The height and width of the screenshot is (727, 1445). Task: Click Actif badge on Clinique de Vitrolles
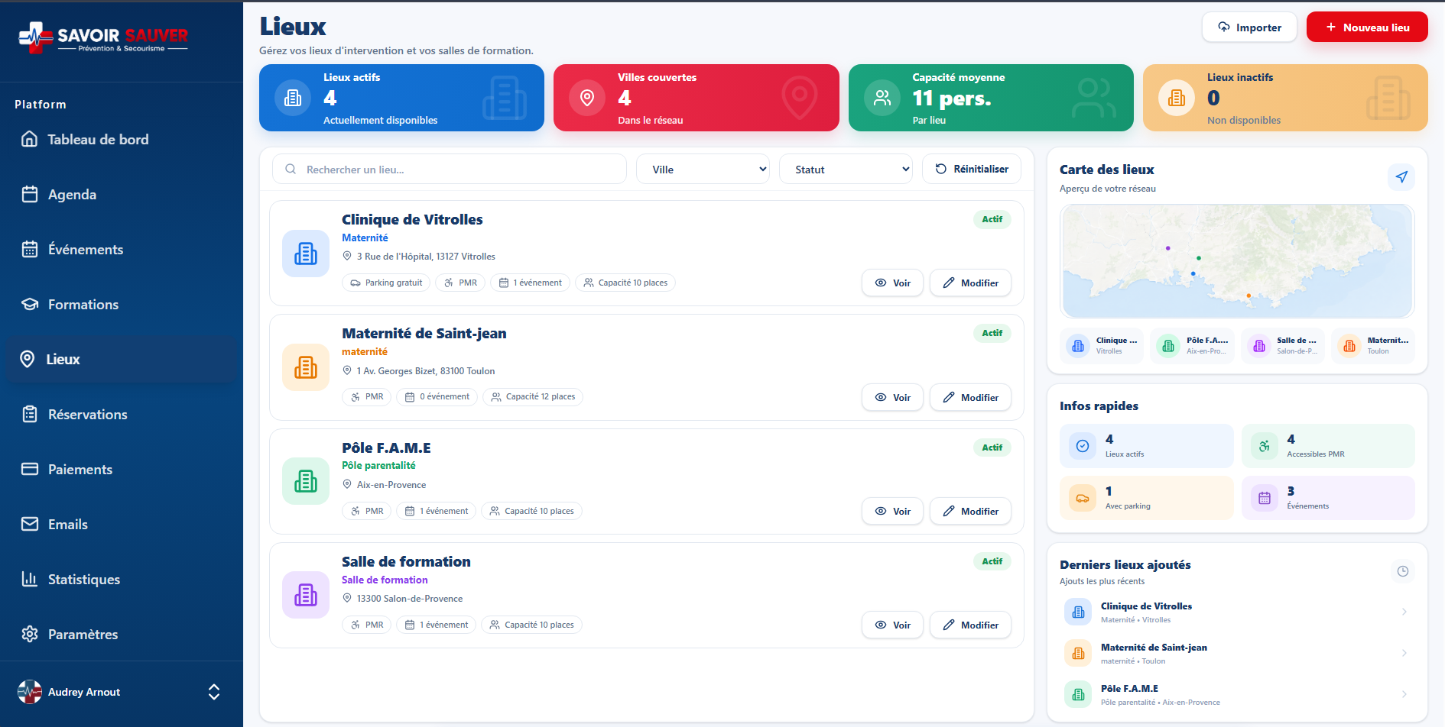[992, 219]
